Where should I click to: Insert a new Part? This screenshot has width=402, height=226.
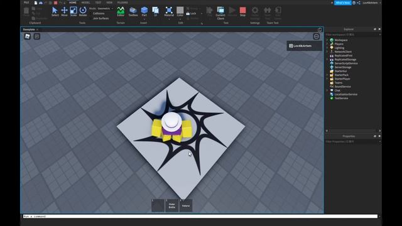[x=144, y=11]
